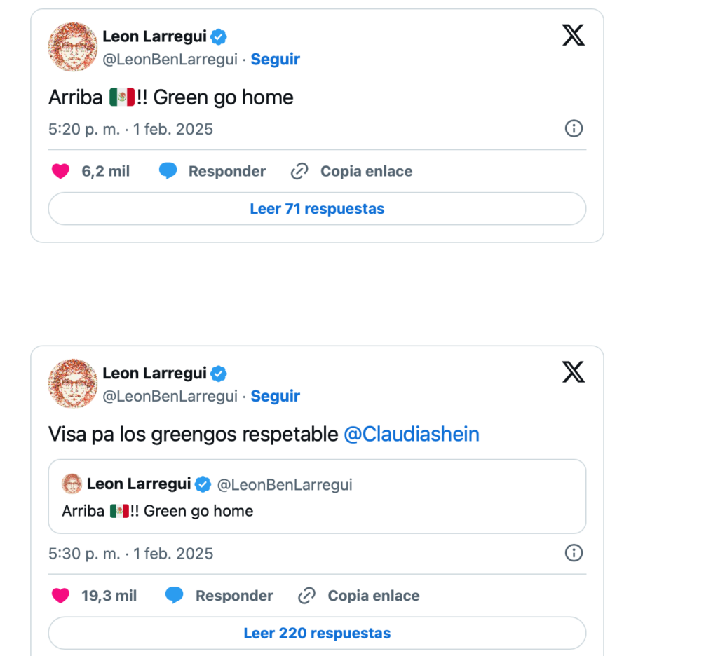This screenshot has height=656, width=718.
Task: Click the chain link icon in second tweet
Action: coord(306,596)
